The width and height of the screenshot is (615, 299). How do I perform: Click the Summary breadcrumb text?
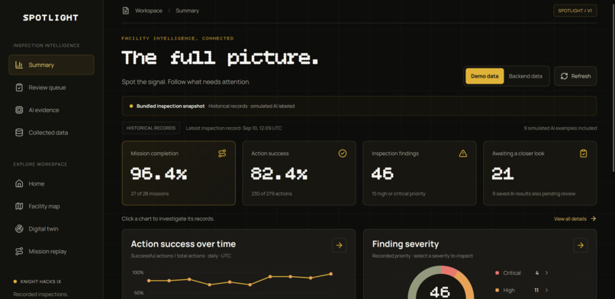click(x=187, y=11)
